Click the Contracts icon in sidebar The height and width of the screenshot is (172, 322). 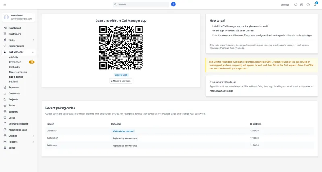pos(5,94)
